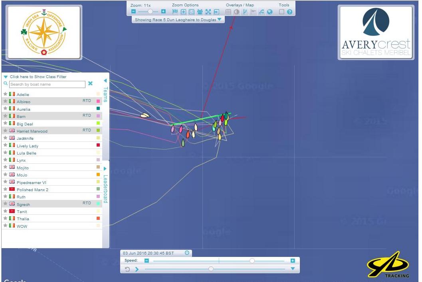Click the Search by boat name field

pyautogui.click(x=48, y=84)
